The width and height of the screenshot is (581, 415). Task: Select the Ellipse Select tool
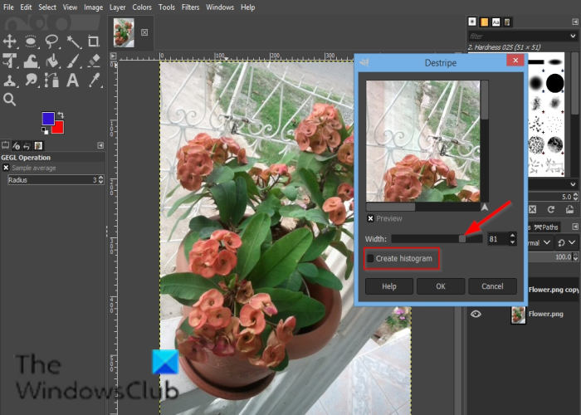pos(32,41)
